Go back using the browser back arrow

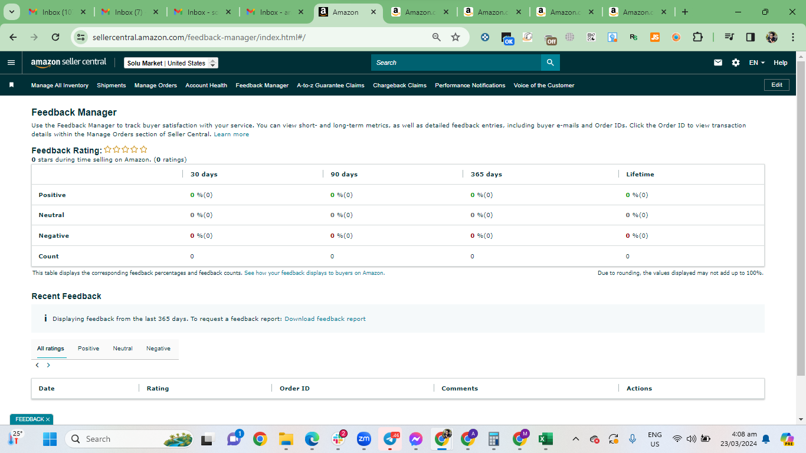pyautogui.click(x=13, y=37)
